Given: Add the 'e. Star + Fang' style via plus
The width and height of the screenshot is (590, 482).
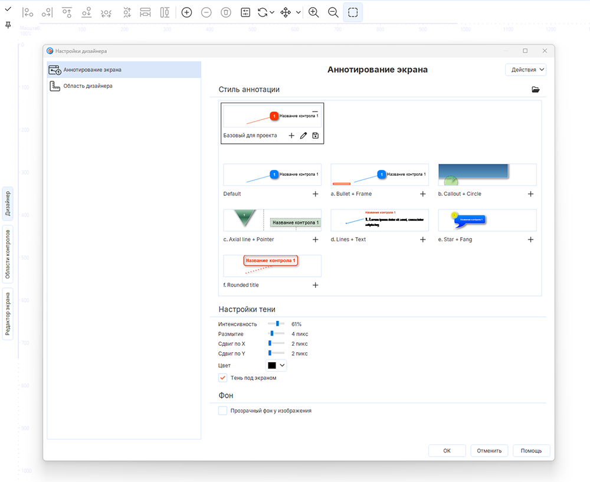Looking at the screenshot, I should pyautogui.click(x=530, y=240).
